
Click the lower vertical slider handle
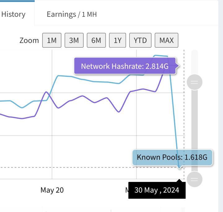195,179
